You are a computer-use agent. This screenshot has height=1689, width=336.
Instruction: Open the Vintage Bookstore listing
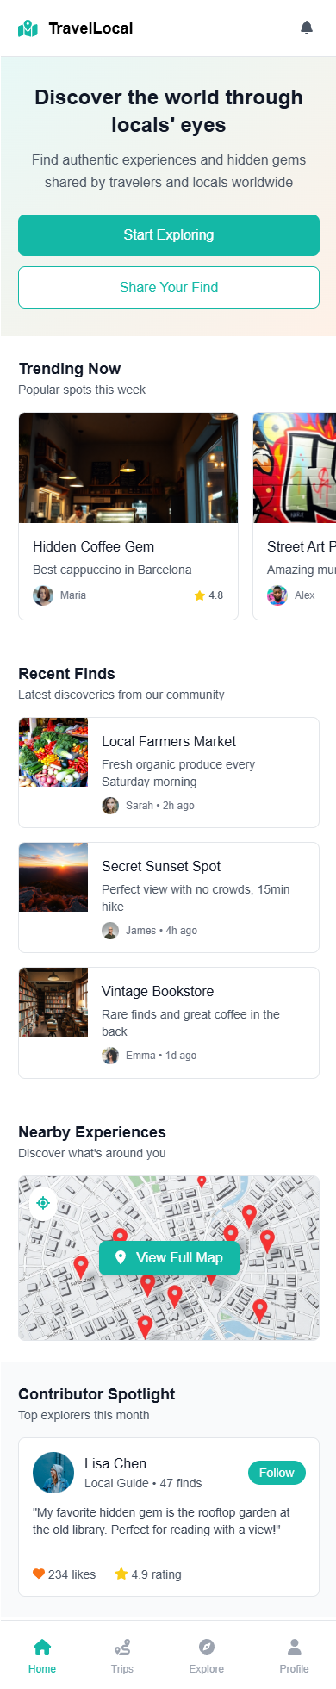(x=169, y=1023)
